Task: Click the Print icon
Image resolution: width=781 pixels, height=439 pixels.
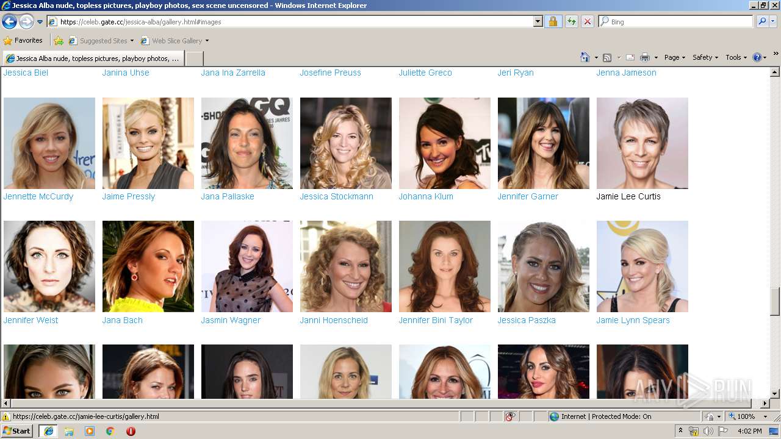Action: [x=644, y=57]
